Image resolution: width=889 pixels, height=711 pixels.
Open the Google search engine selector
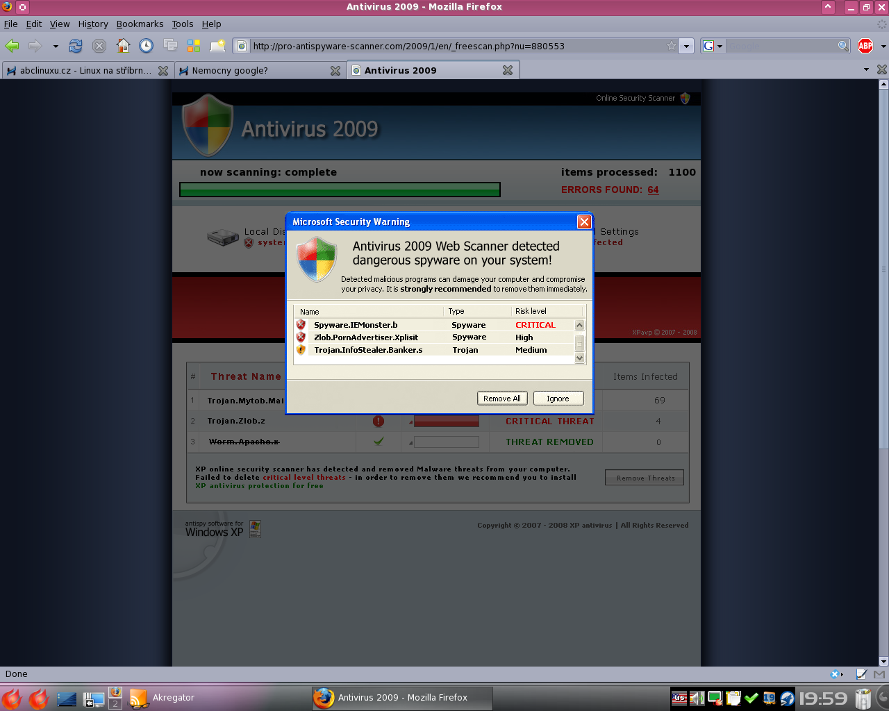point(713,46)
